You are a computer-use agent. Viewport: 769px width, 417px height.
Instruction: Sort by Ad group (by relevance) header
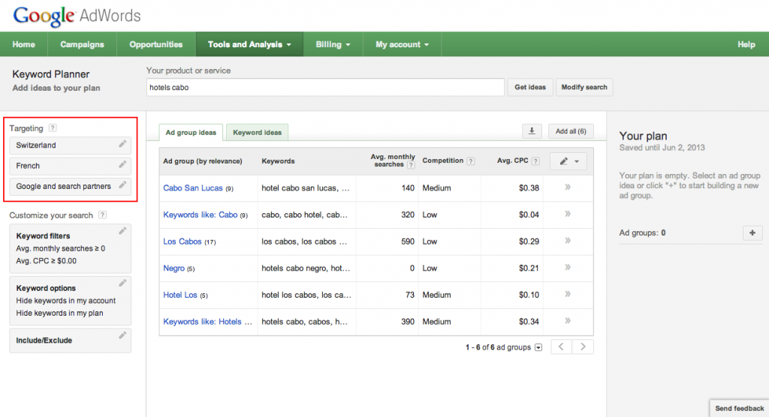pos(203,160)
